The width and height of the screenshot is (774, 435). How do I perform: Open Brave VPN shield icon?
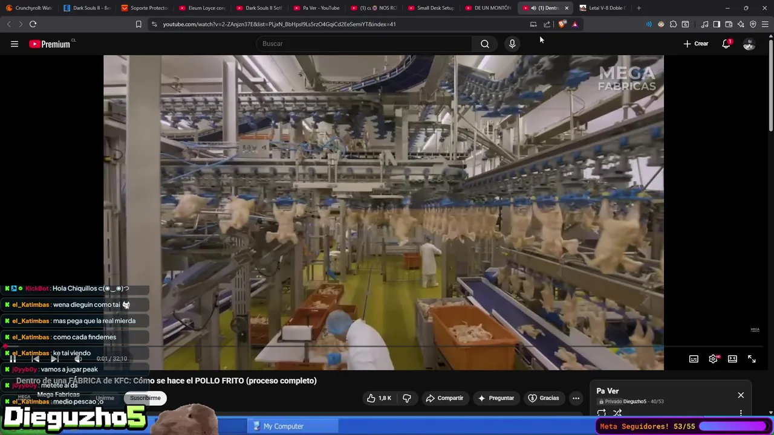point(753,24)
